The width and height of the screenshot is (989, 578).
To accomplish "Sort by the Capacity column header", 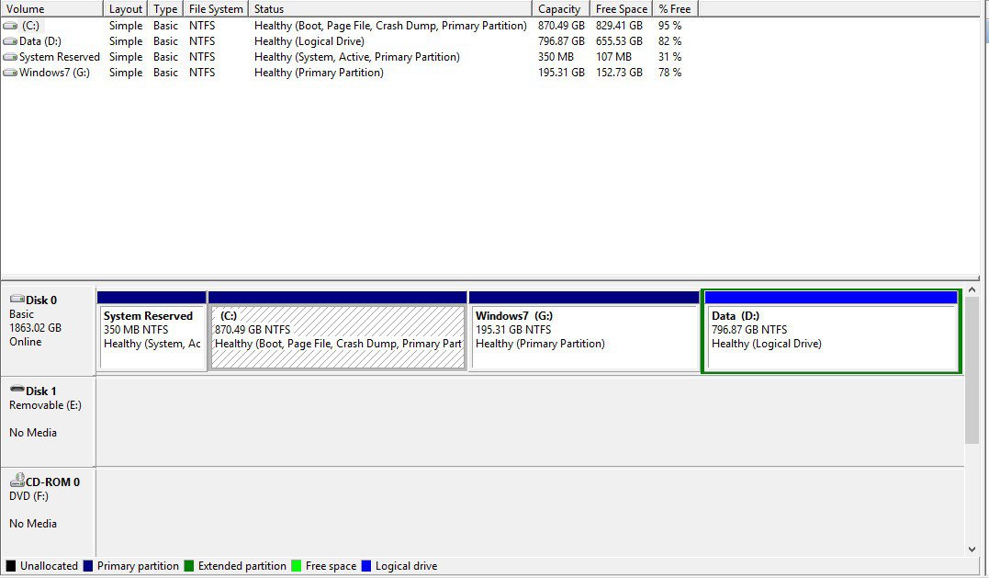I will pos(559,8).
